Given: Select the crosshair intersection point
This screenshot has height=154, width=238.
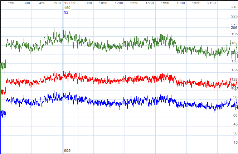Looking at the screenshot, I should tap(63, 30).
